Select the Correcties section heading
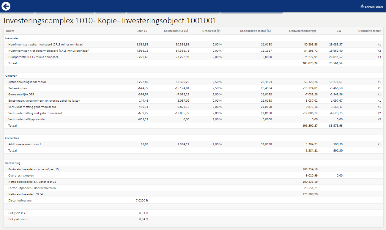Screen dimensions: 386x230 [12, 138]
